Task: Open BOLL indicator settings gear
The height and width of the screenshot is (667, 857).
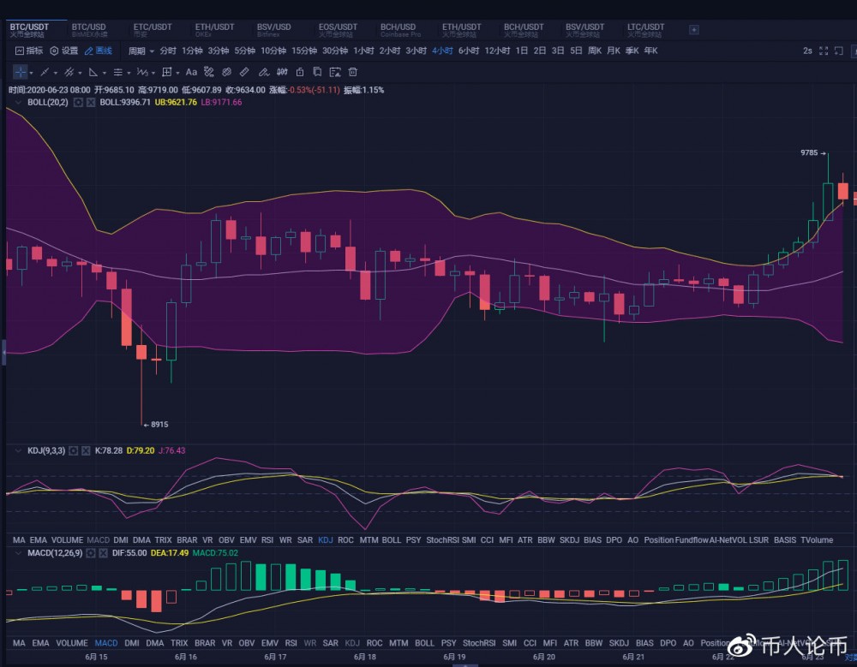Action: coord(78,103)
